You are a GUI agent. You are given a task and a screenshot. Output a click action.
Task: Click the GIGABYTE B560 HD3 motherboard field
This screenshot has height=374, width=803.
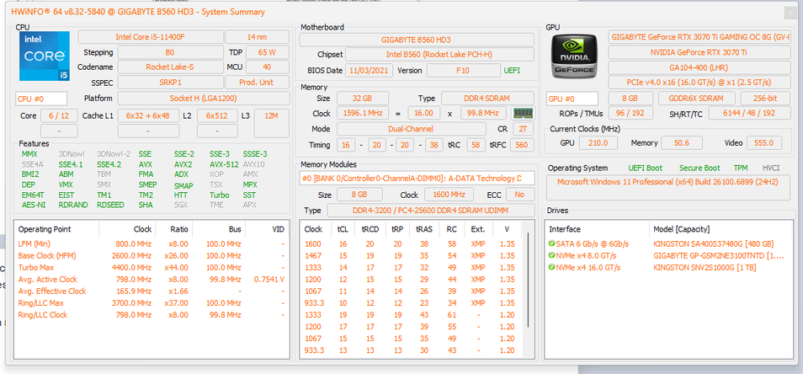pos(417,40)
